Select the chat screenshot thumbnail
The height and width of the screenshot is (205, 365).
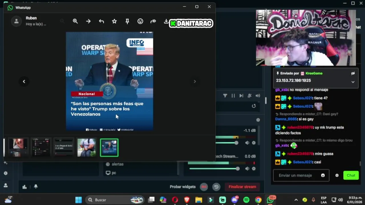click(41, 147)
